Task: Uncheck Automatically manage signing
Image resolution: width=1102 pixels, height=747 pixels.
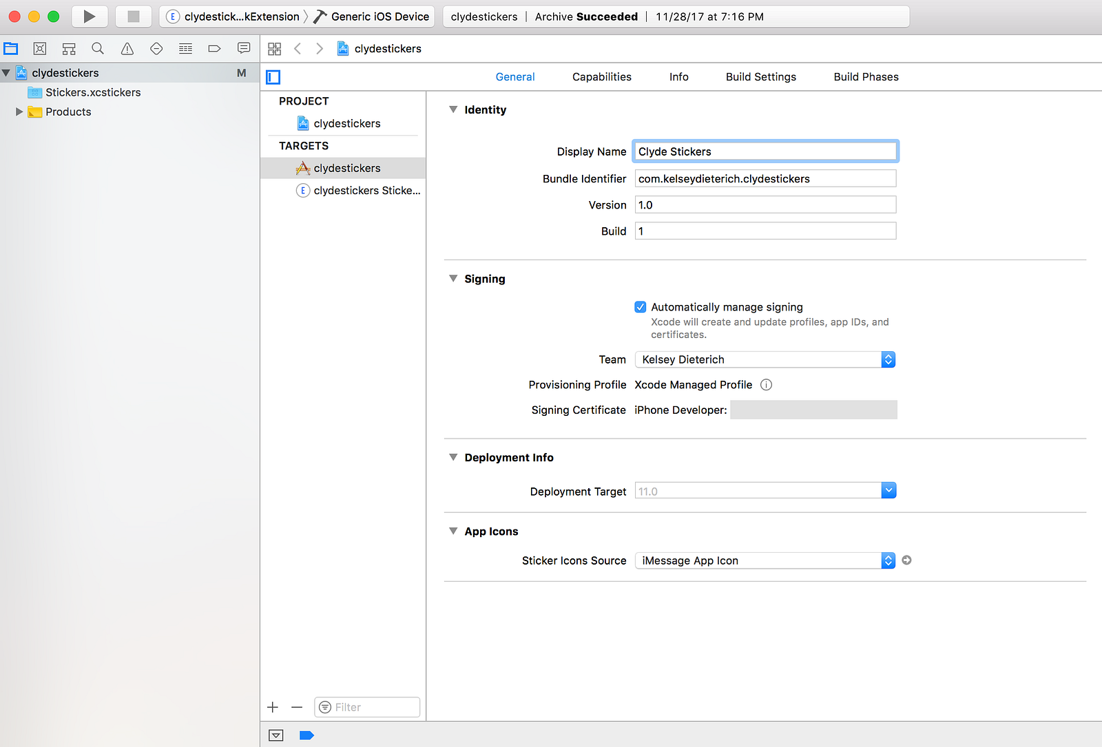Action: click(x=641, y=307)
